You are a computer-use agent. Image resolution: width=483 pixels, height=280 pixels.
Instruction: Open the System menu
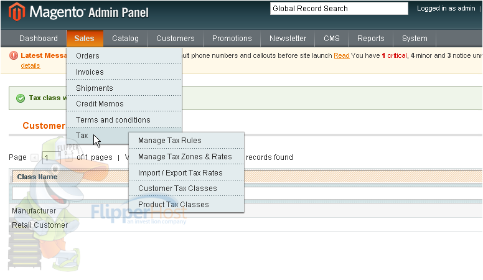(415, 39)
